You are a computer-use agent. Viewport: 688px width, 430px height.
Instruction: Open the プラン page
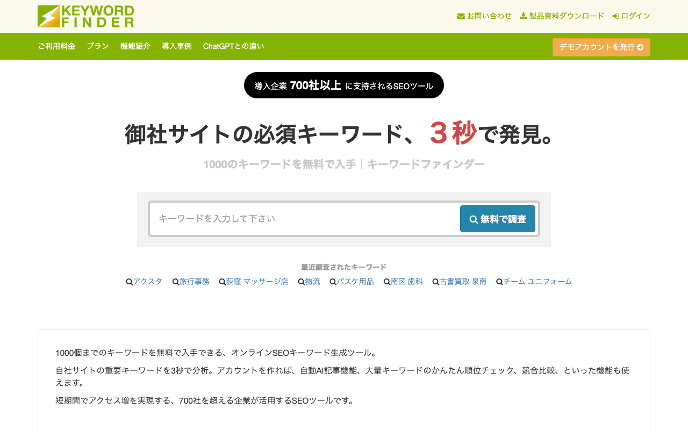click(x=96, y=46)
